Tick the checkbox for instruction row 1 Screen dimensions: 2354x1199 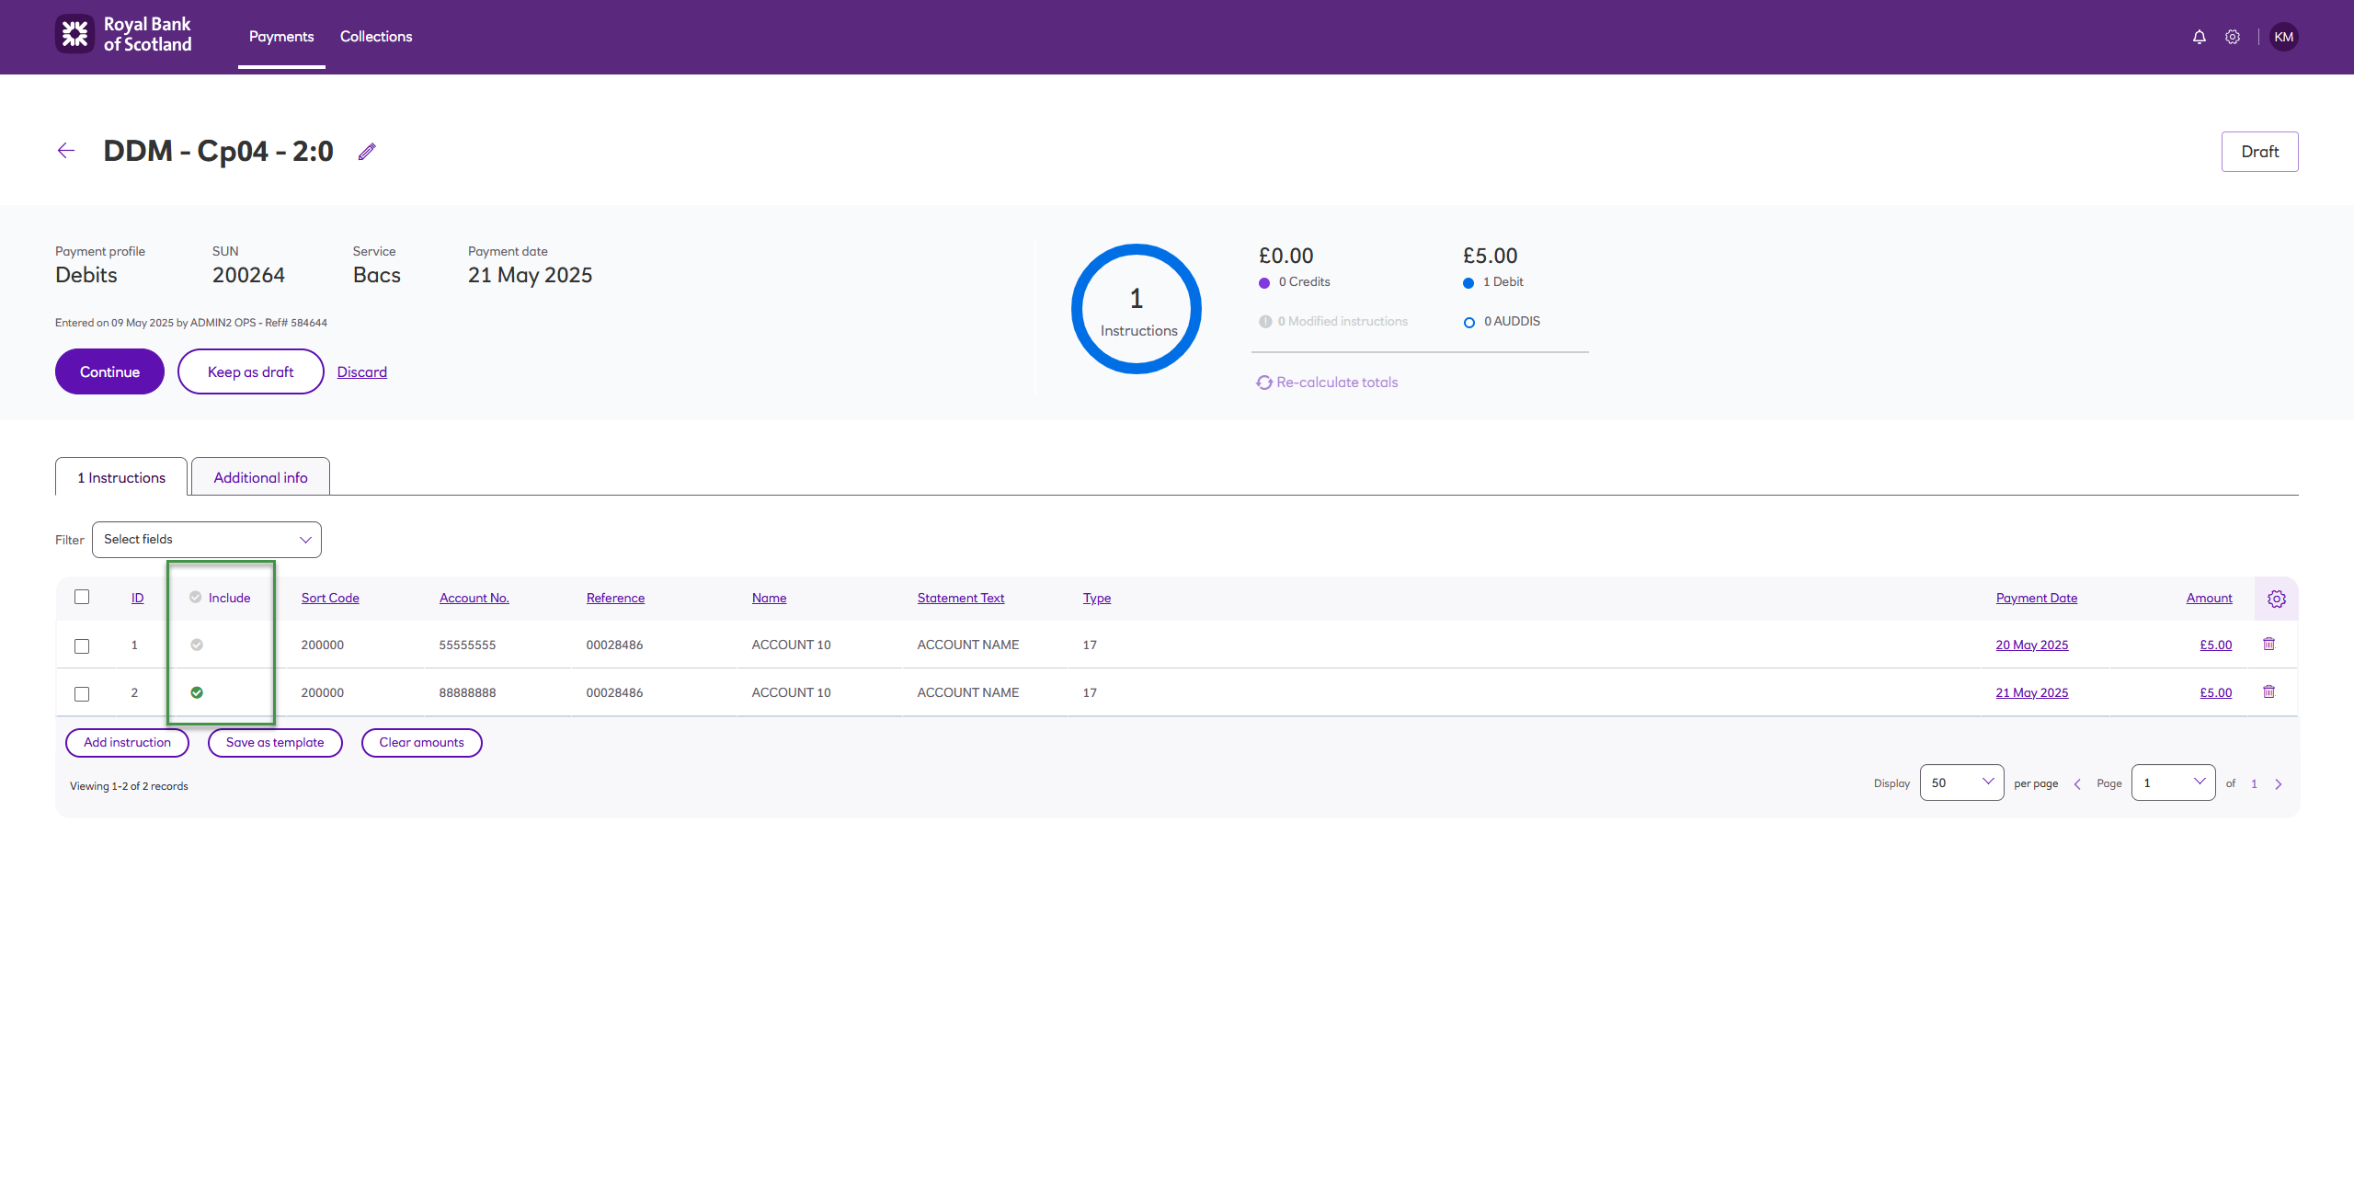click(82, 645)
